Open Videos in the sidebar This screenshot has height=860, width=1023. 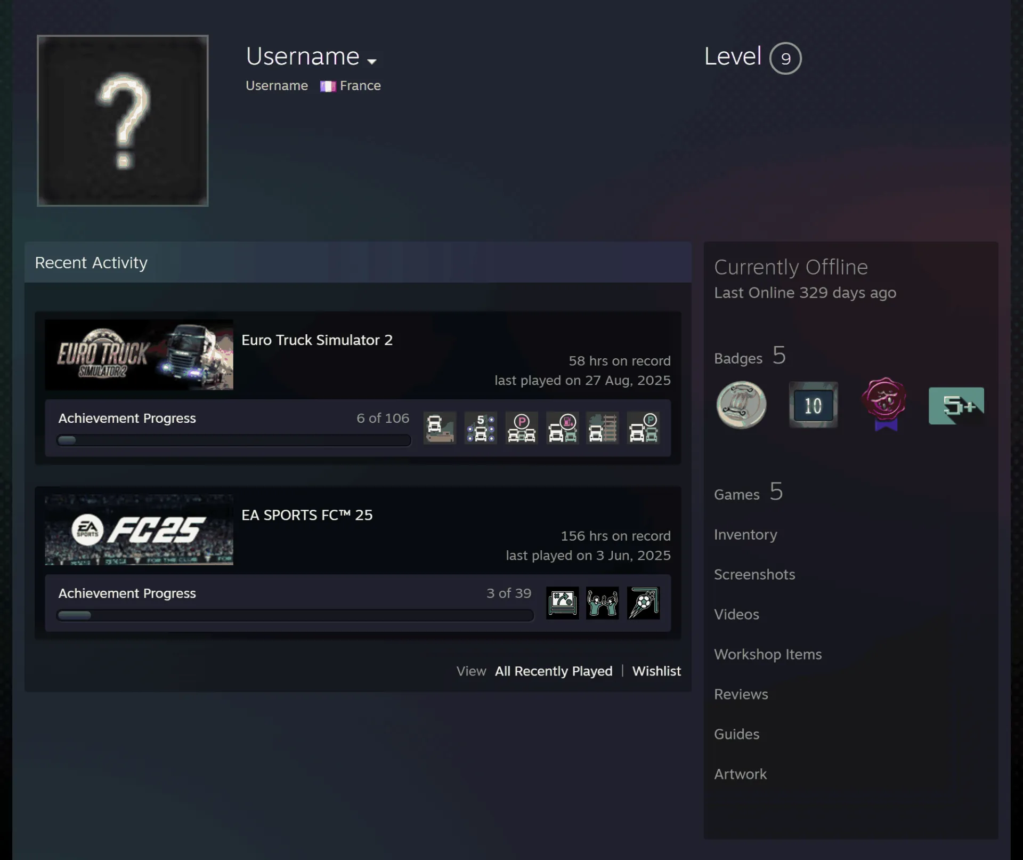tap(736, 614)
